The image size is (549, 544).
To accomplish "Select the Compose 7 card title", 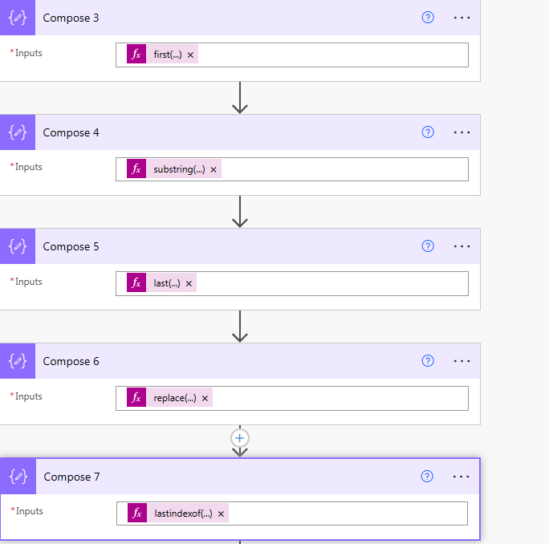I will [x=71, y=477].
